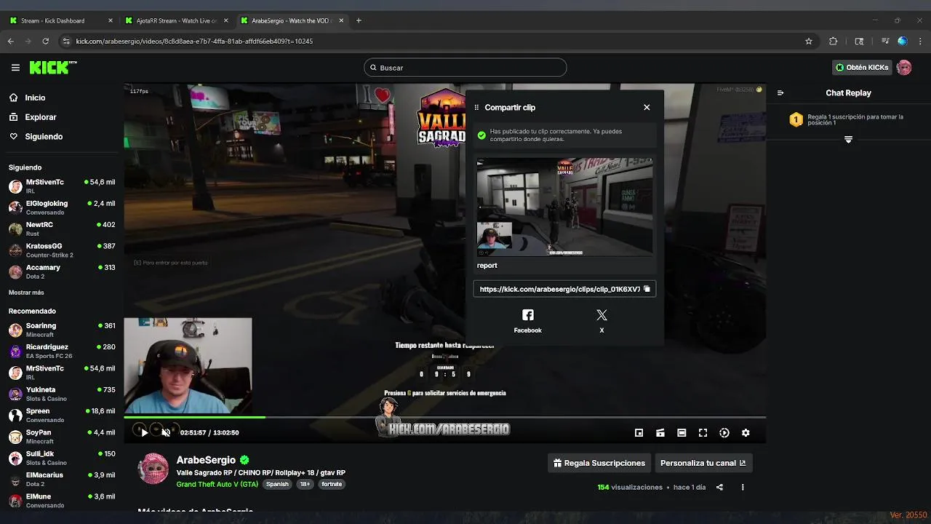Open KratossGG channel in sidebar
This screenshot has height=524, width=931.
[x=62, y=250]
